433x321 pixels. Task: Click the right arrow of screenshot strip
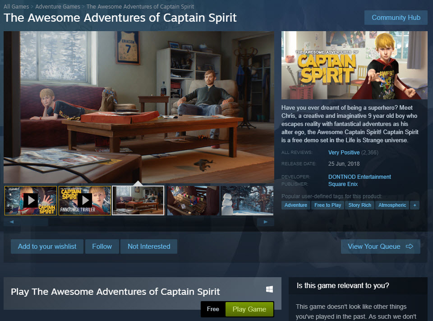click(265, 222)
